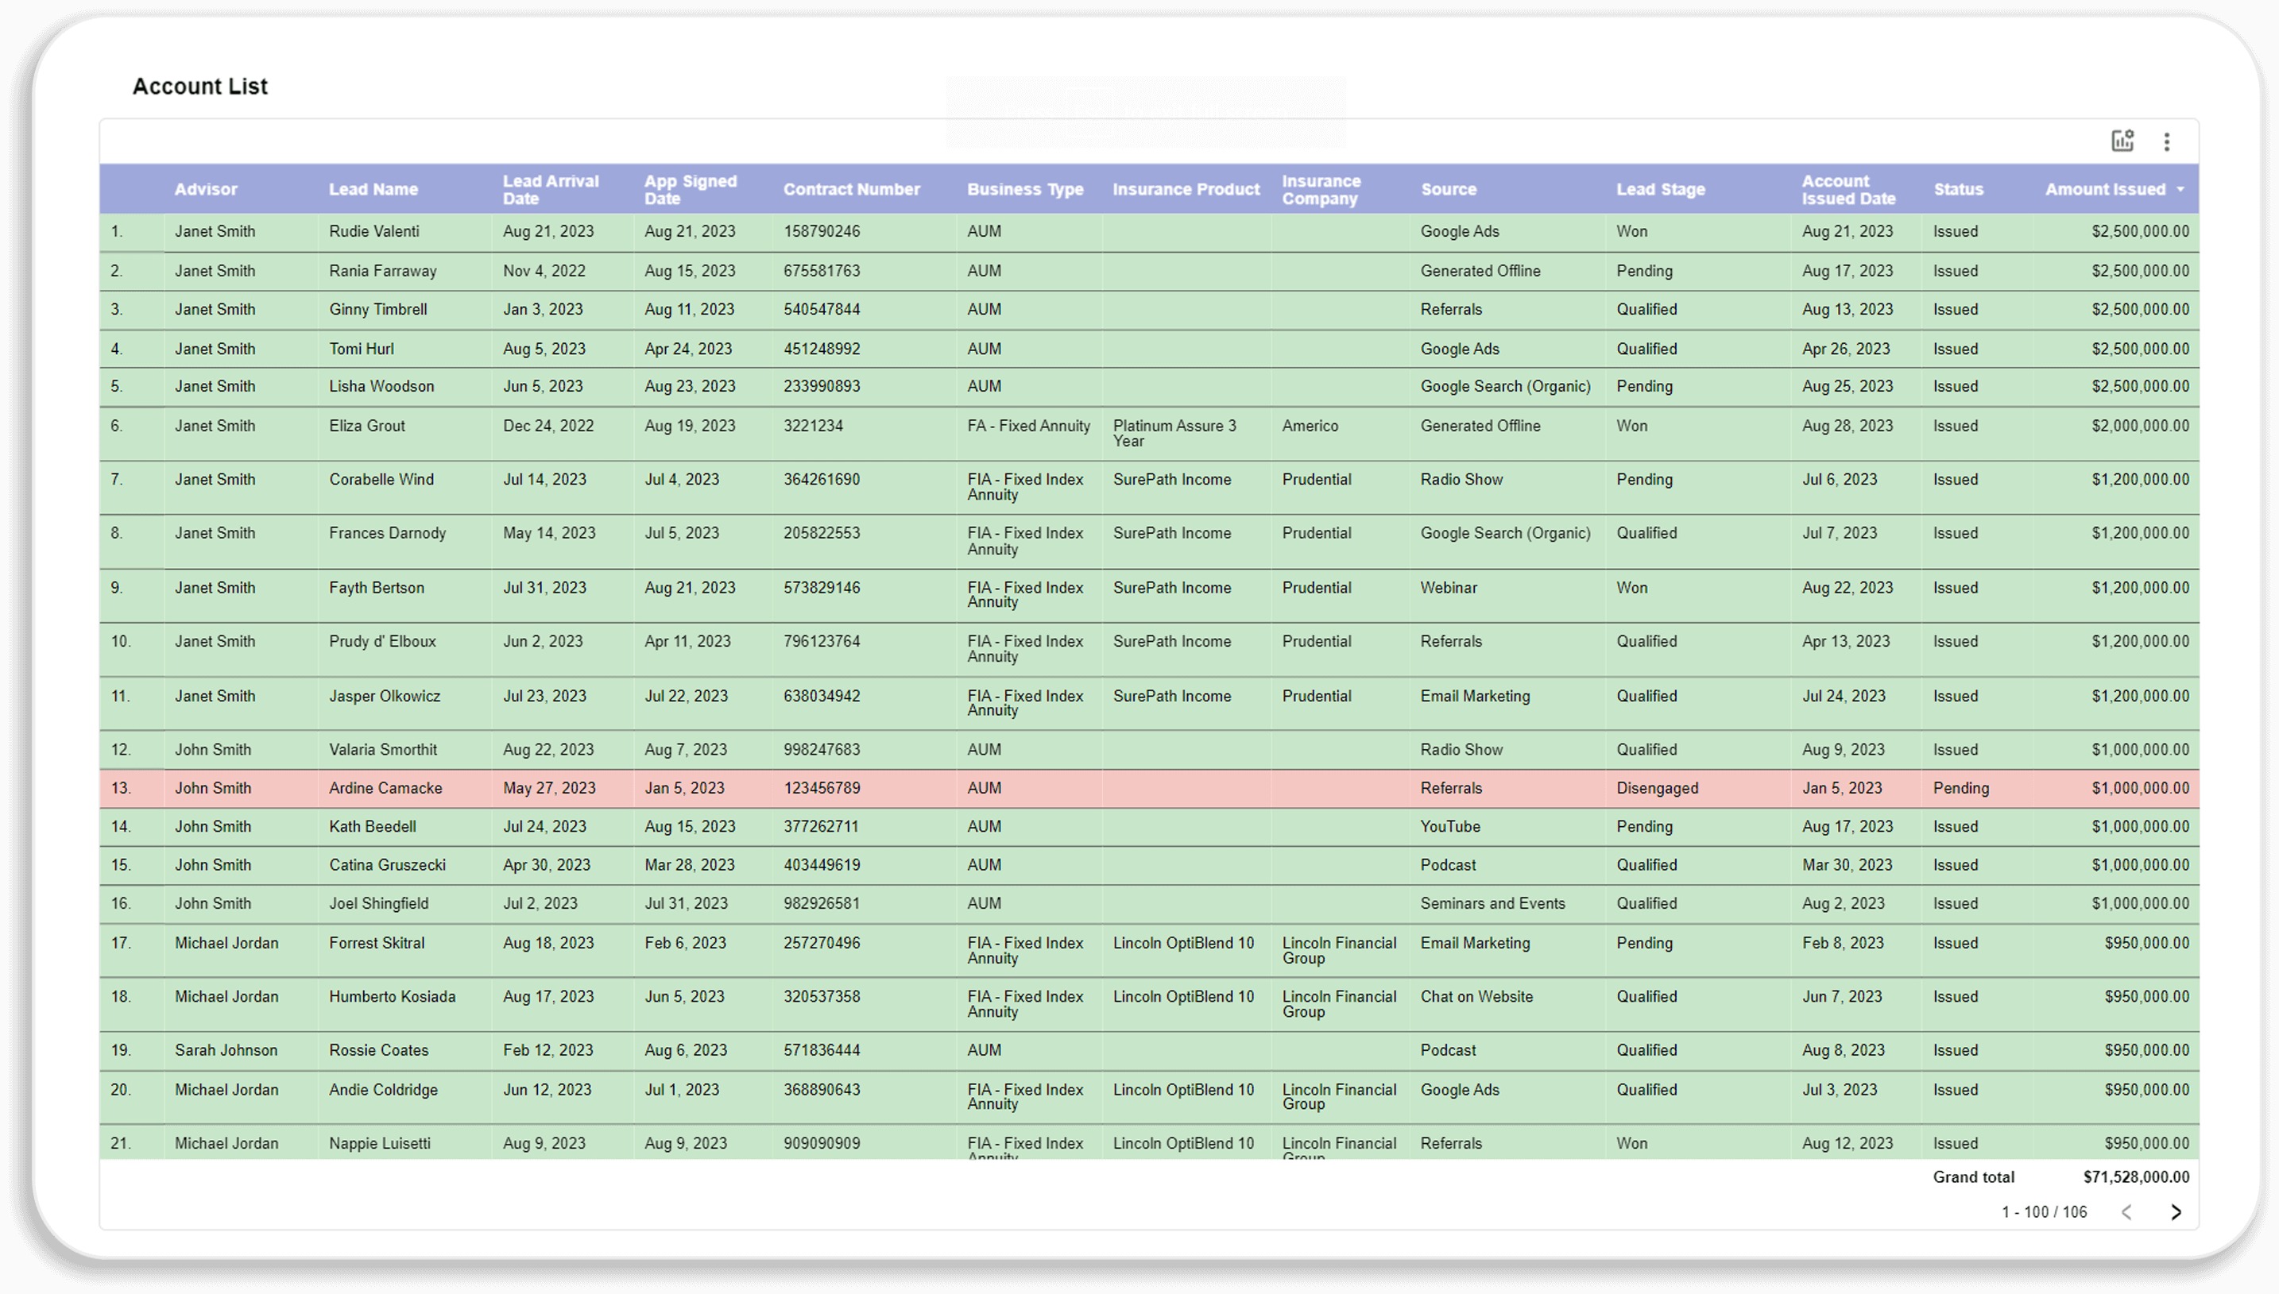Image resolution: width=2279 pixels, height=1294 pixels.
Task: Click the Chat on Website source cell
Action: coord(1476,996)
